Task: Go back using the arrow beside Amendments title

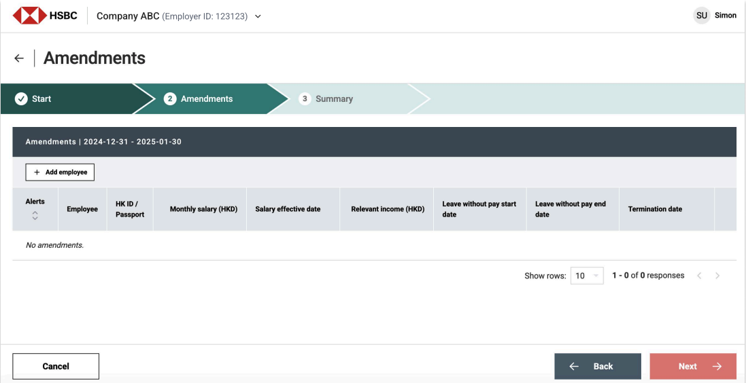Action: coord(19,58)
